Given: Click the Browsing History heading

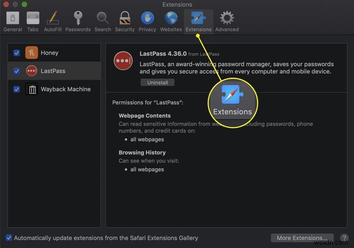Looking at the screenshot, I should point(142,153).
